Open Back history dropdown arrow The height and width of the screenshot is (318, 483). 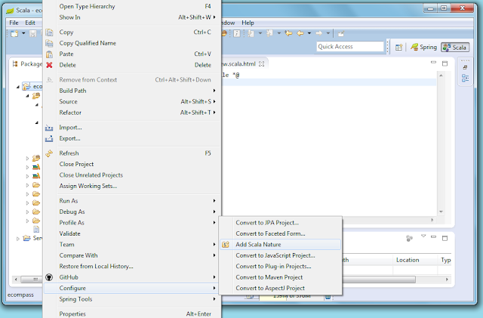[309, 33]
